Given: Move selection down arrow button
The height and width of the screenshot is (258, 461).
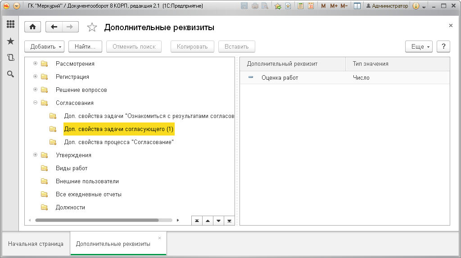Looking at the screenshot, I should click(218, 221).
